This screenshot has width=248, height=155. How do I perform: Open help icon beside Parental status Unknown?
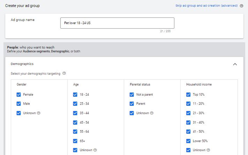tap(152, 113)
